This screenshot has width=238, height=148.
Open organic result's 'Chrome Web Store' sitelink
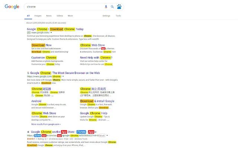[x=44, y=113]
